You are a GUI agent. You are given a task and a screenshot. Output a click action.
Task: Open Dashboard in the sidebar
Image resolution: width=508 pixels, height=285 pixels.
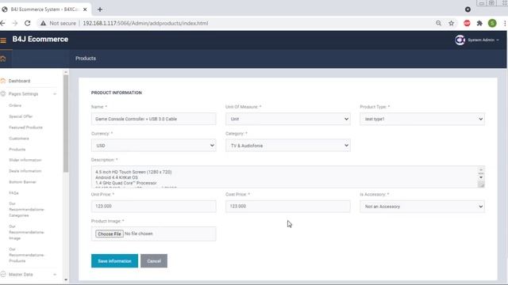tap(19, 81)
